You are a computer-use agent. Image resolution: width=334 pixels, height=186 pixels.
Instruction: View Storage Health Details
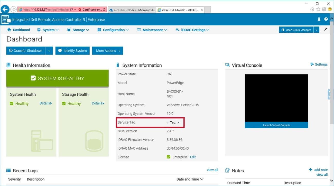point(98,103)
